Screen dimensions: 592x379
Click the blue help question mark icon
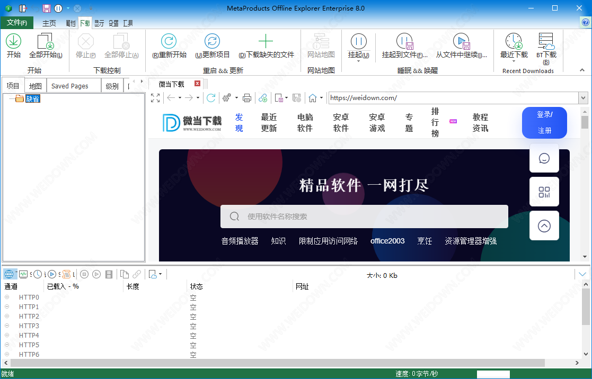point(586,22)
